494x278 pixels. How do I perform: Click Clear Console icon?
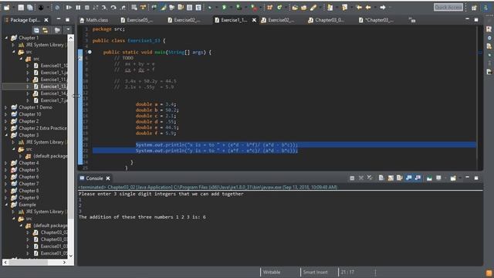pyautogui.click(x=381, y=178)
